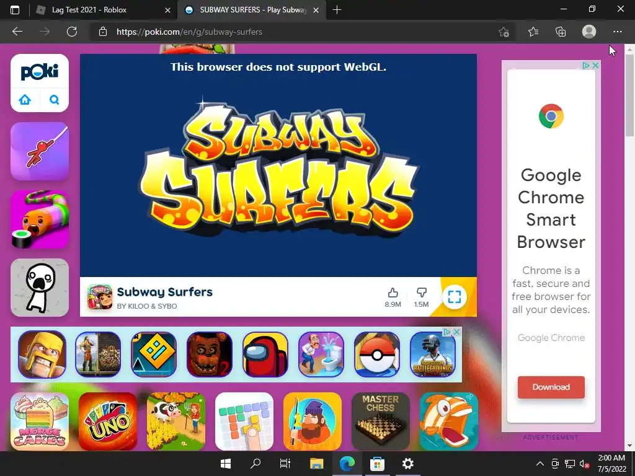Open the Merge Cakes game
Image resolution: width=635 pixels, height=476 pixels.
coord(39,421)
